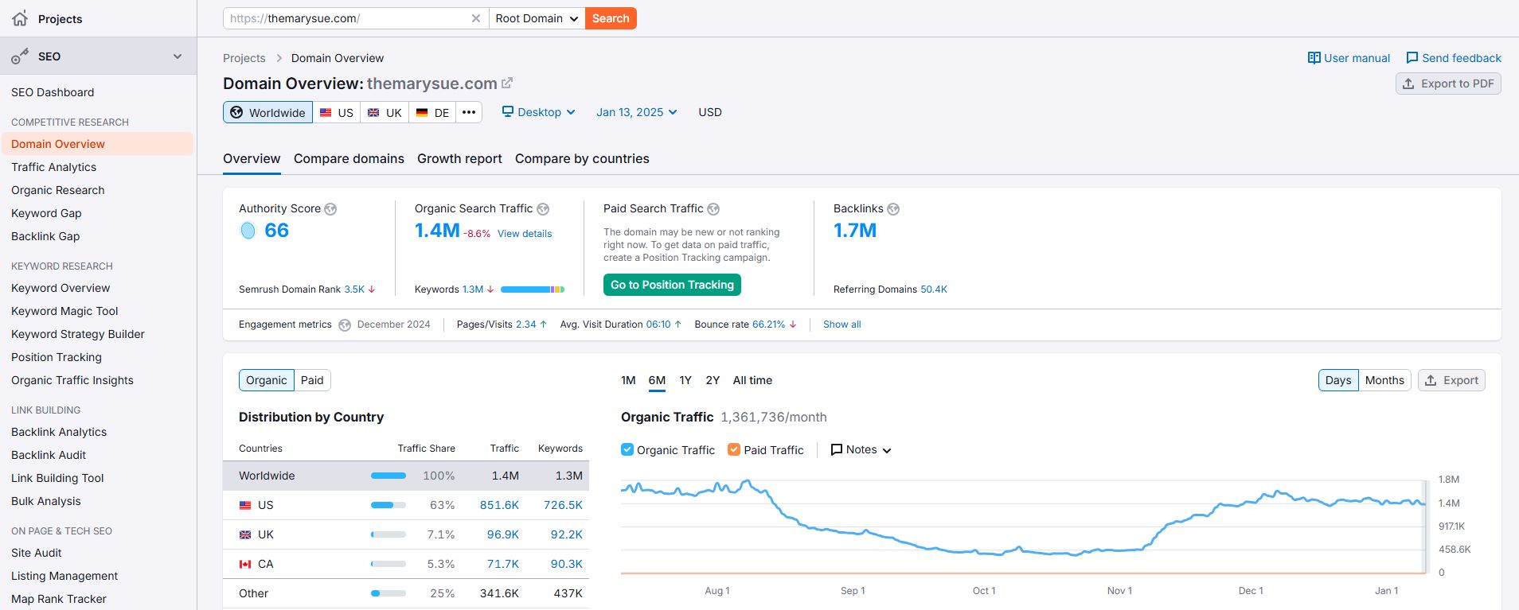Collapse the SEO sidebar section

pyautogui.click(x=178, y=56)
